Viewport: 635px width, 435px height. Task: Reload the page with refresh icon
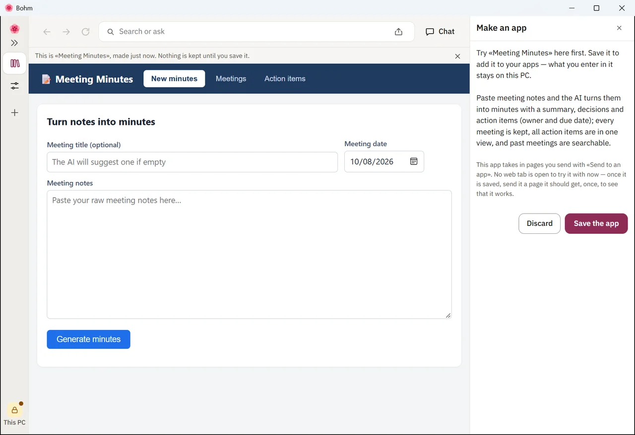pos(85,32)
